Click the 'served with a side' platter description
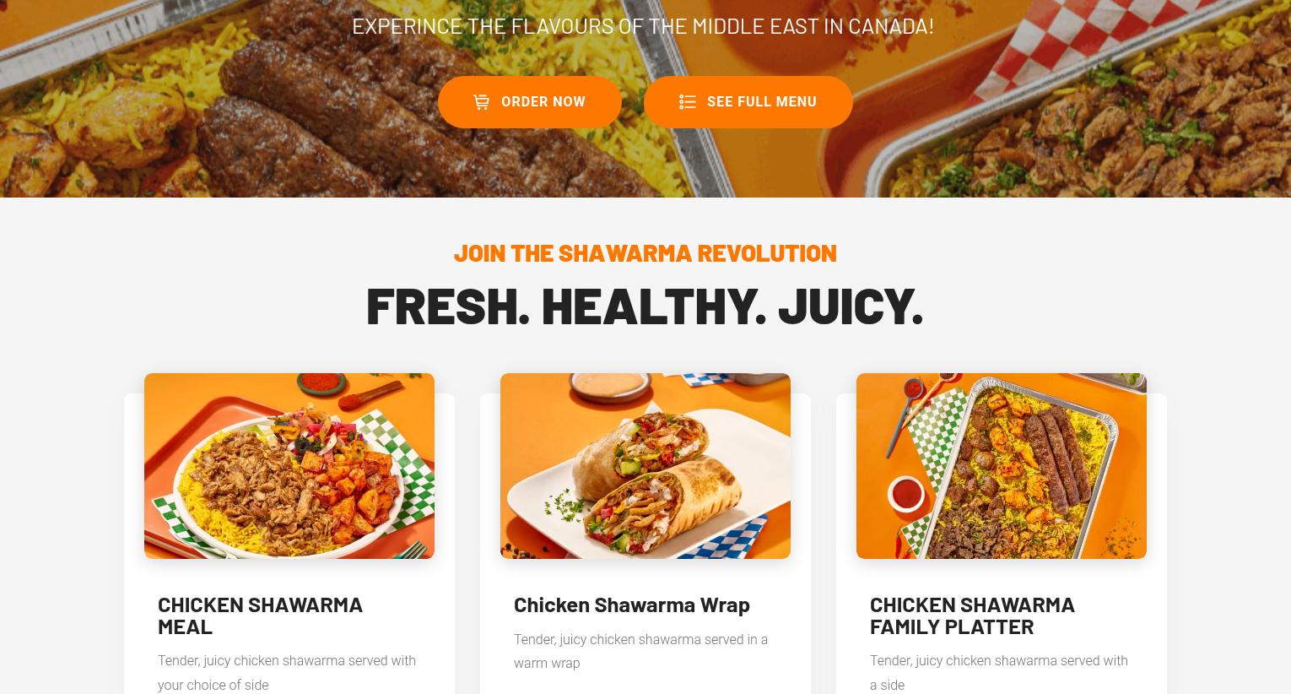The height and width of the screenshot is (694, 1291). (999, 673)
